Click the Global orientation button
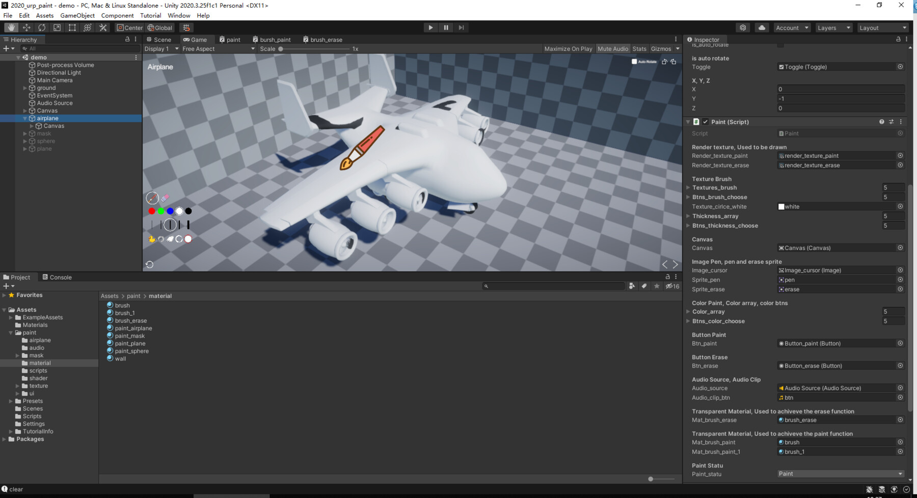Screen dimensions: 917x498 159,27
